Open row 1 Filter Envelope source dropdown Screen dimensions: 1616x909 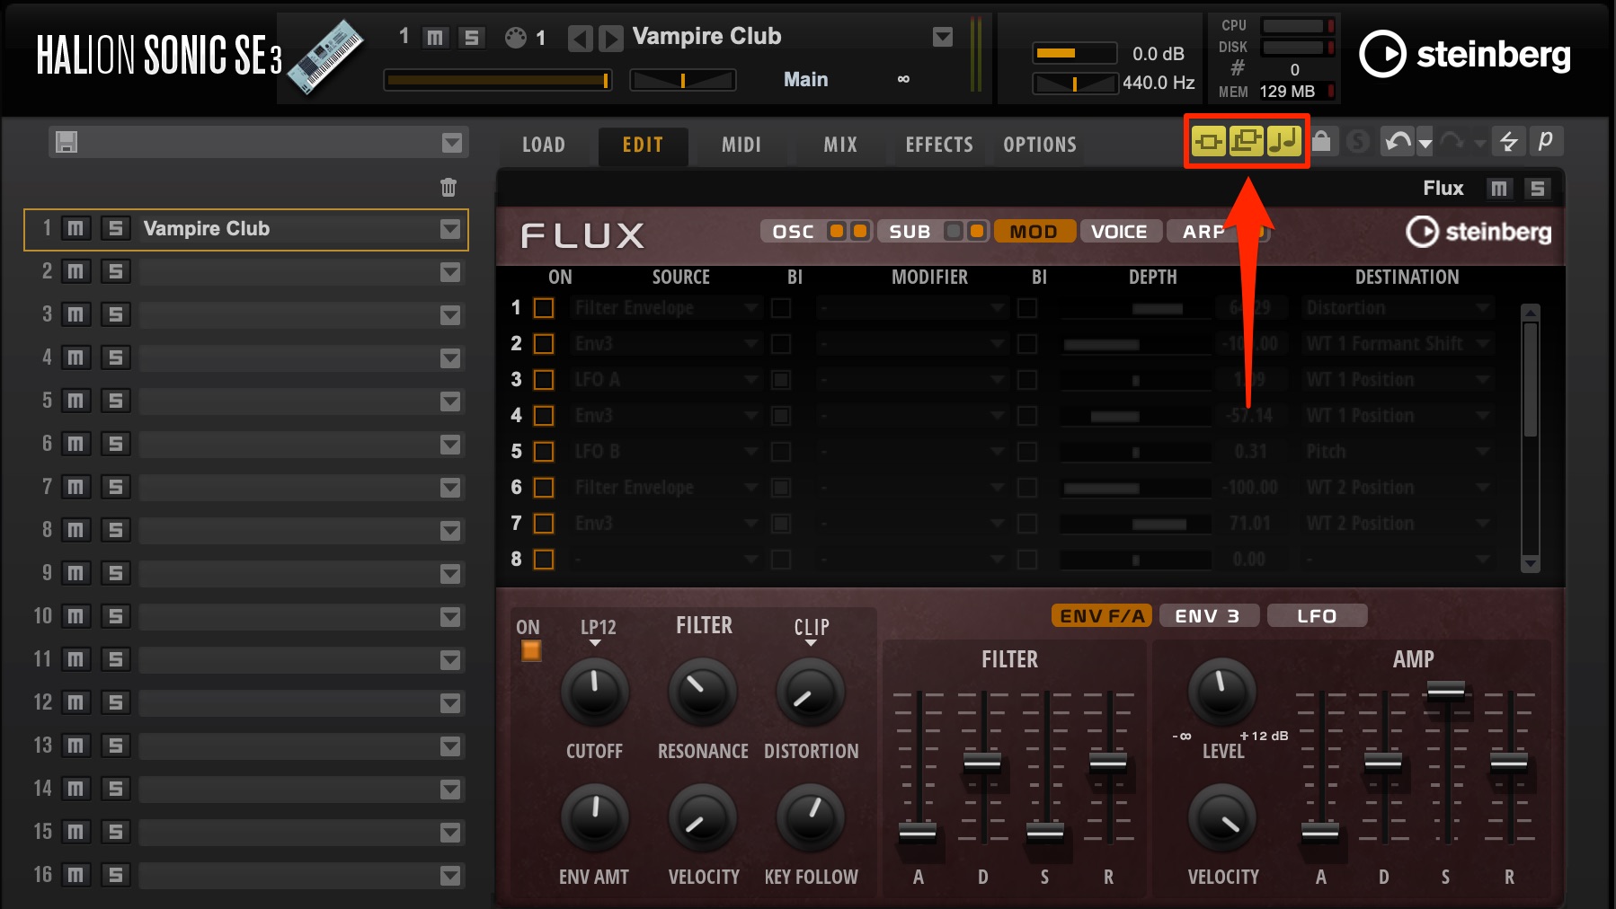tap(667, 308)
